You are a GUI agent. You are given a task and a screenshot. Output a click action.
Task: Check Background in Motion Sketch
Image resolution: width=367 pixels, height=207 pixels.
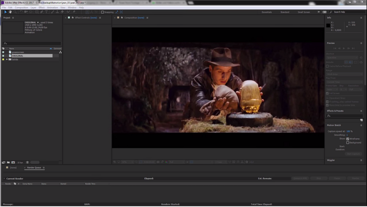[x=348, y=142]
